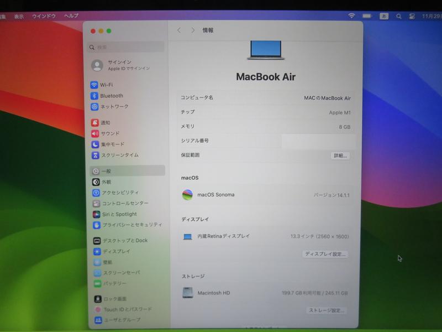The height and width of the screenshot is (332, 442).
Task: Open ネットワーク settings in sidebar
Action: [x=109, y=106]
